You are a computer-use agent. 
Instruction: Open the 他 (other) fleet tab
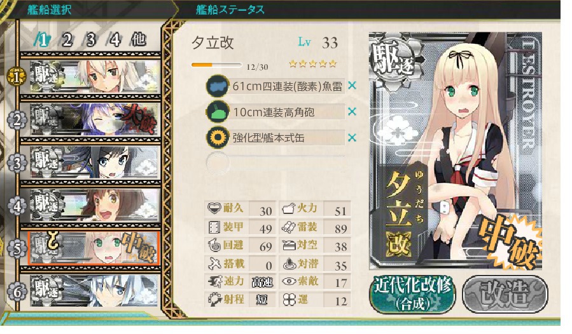[x=139, y=40]
